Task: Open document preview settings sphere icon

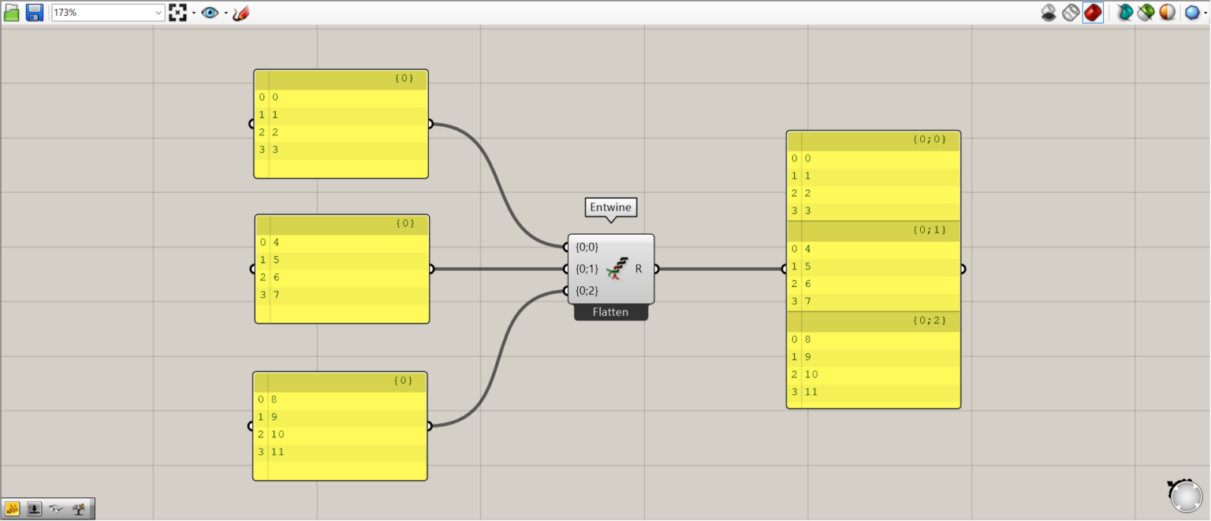Action: [1168, 12]
